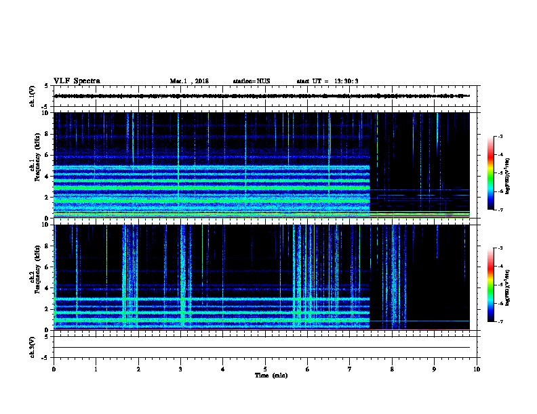Click the ch.1 spectrogram color scale bar
This screenshot has width=537, height=414.
tap(490, 173)
